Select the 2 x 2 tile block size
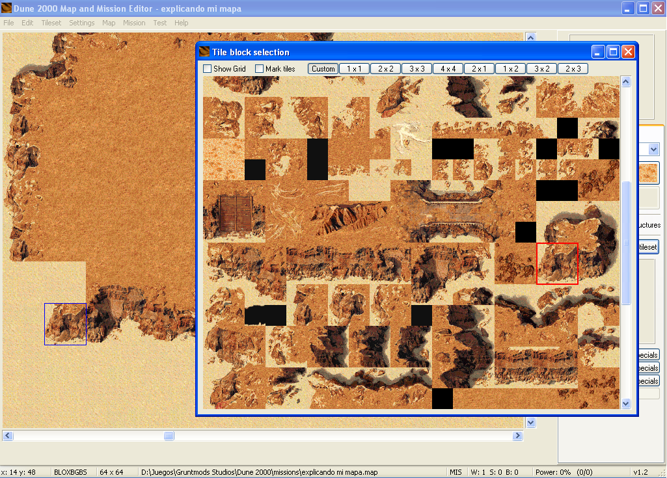This screenshot has height=478, width=667. [x=385, y=68]
